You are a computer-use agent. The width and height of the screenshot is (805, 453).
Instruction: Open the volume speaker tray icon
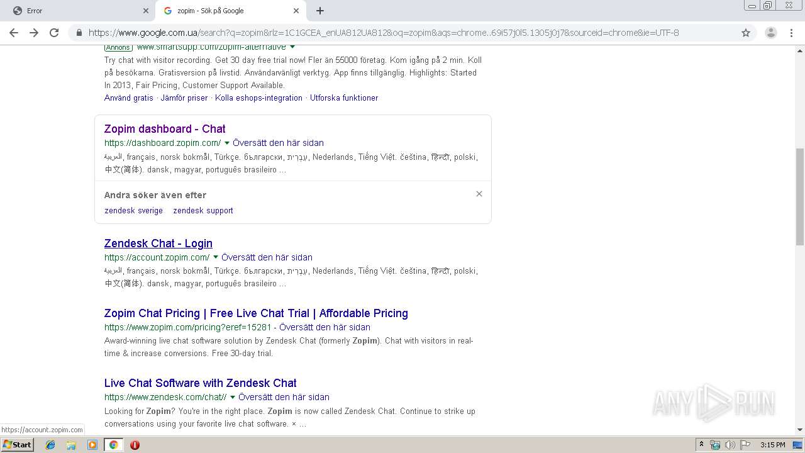point(730,445)
